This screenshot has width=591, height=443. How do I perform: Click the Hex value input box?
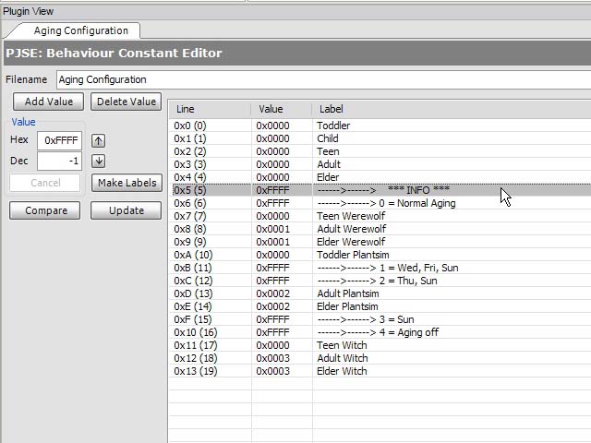[x=59, y=141]
